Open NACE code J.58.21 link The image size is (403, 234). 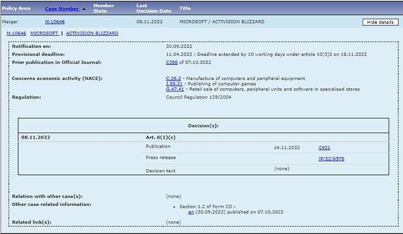click(175, 84)
